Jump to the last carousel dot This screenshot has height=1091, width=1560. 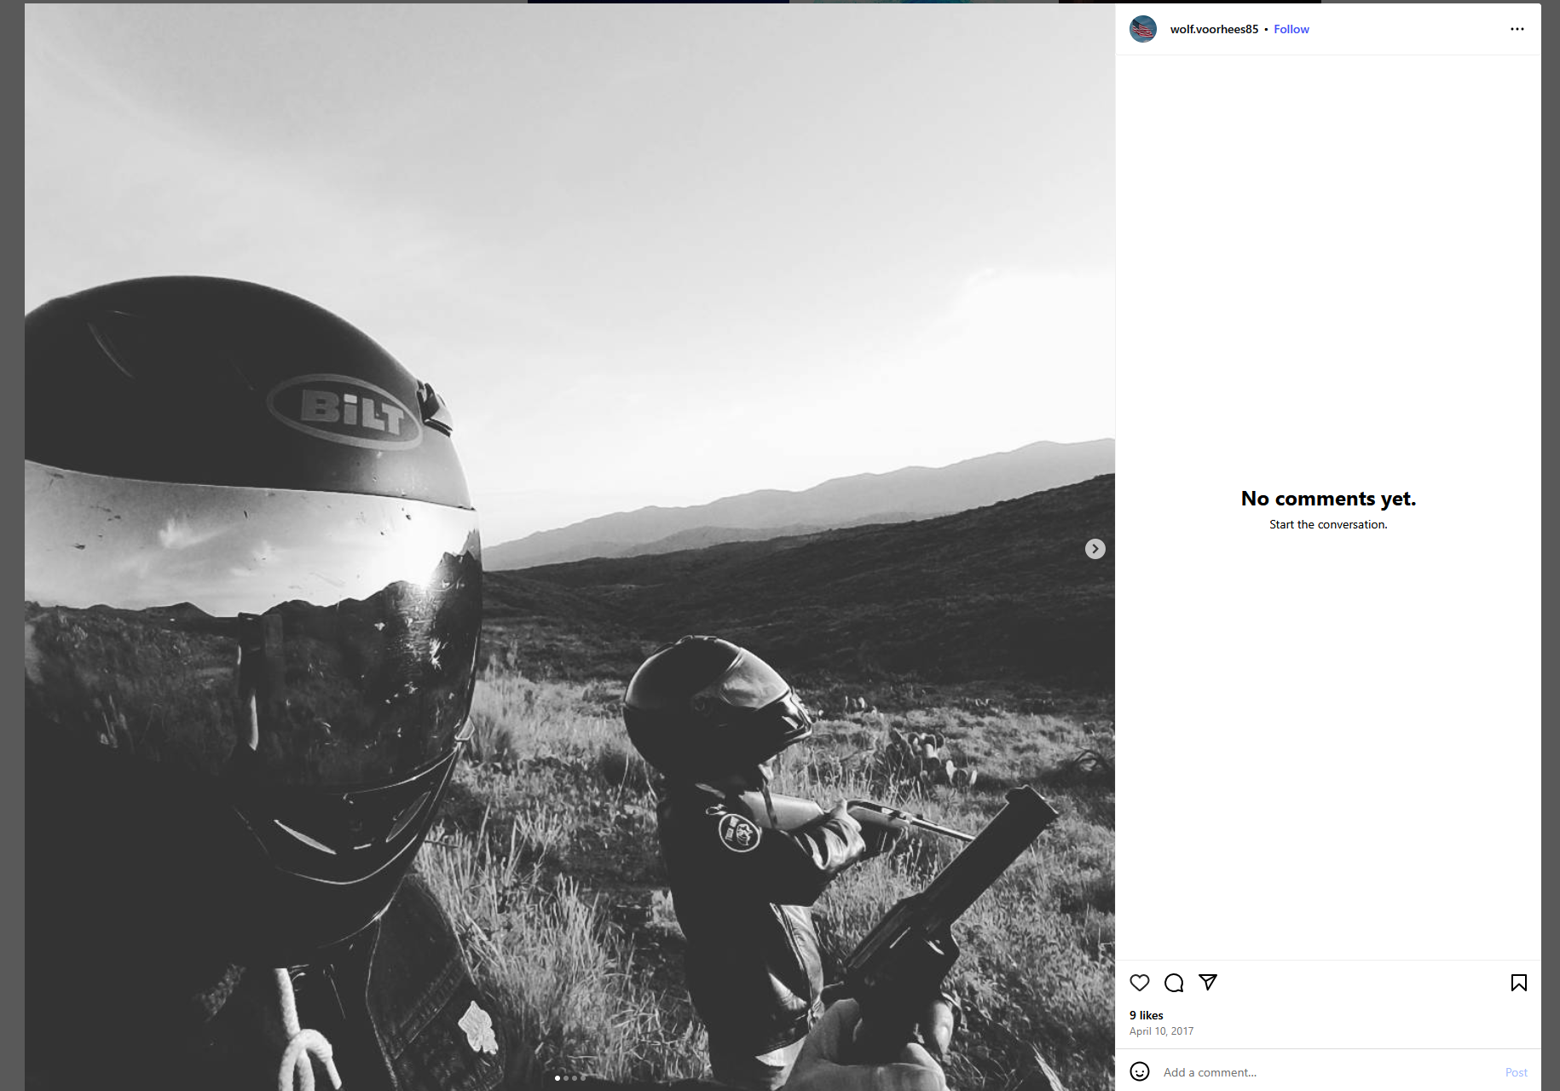click(583, 1078)
